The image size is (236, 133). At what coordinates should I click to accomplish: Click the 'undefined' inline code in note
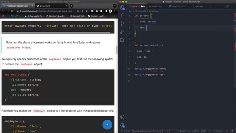(14, 48)
